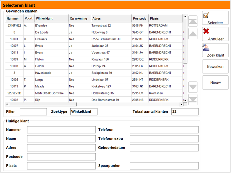Click into the Filter input field
The image size is (231, 173).
[34, 112]
